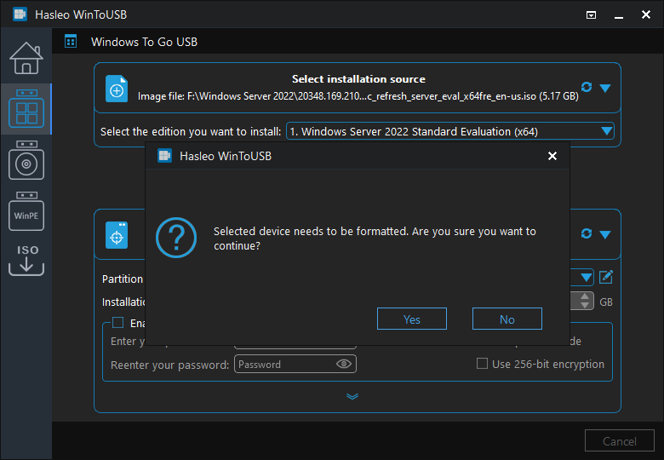This screenshot has width=664, height=460.
Task: Select the Windows To Go USB sidebar icon
Action: [26, 111]
